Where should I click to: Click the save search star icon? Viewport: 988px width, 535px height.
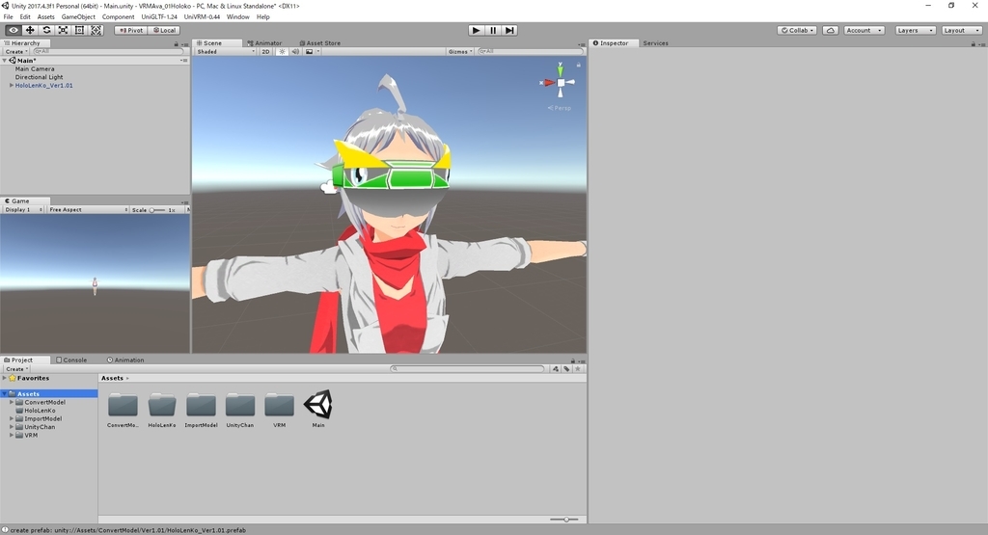[x=579, y=369]
